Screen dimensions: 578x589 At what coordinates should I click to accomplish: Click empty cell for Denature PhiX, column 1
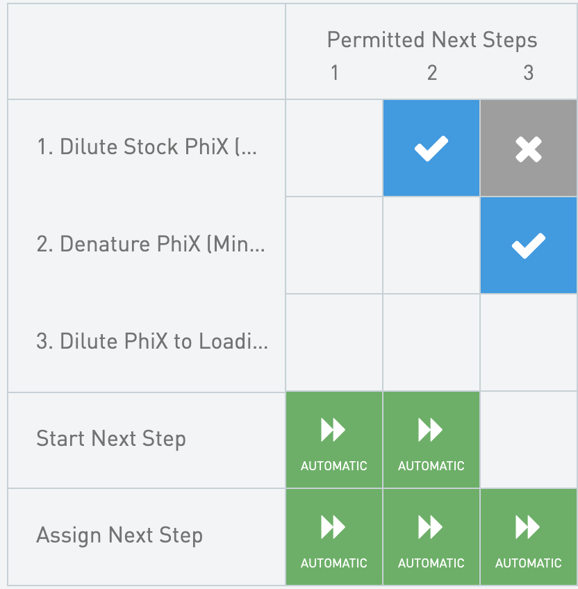click(x=333, y=245)
